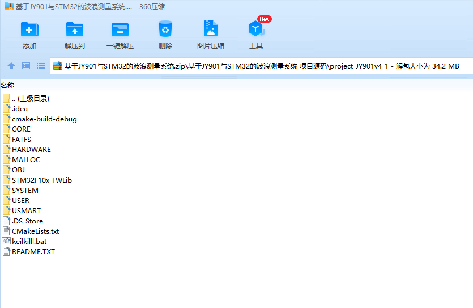The image size is (473, 308).
Task: Select the keilkilll.bat file
Action: coord(24,242)
